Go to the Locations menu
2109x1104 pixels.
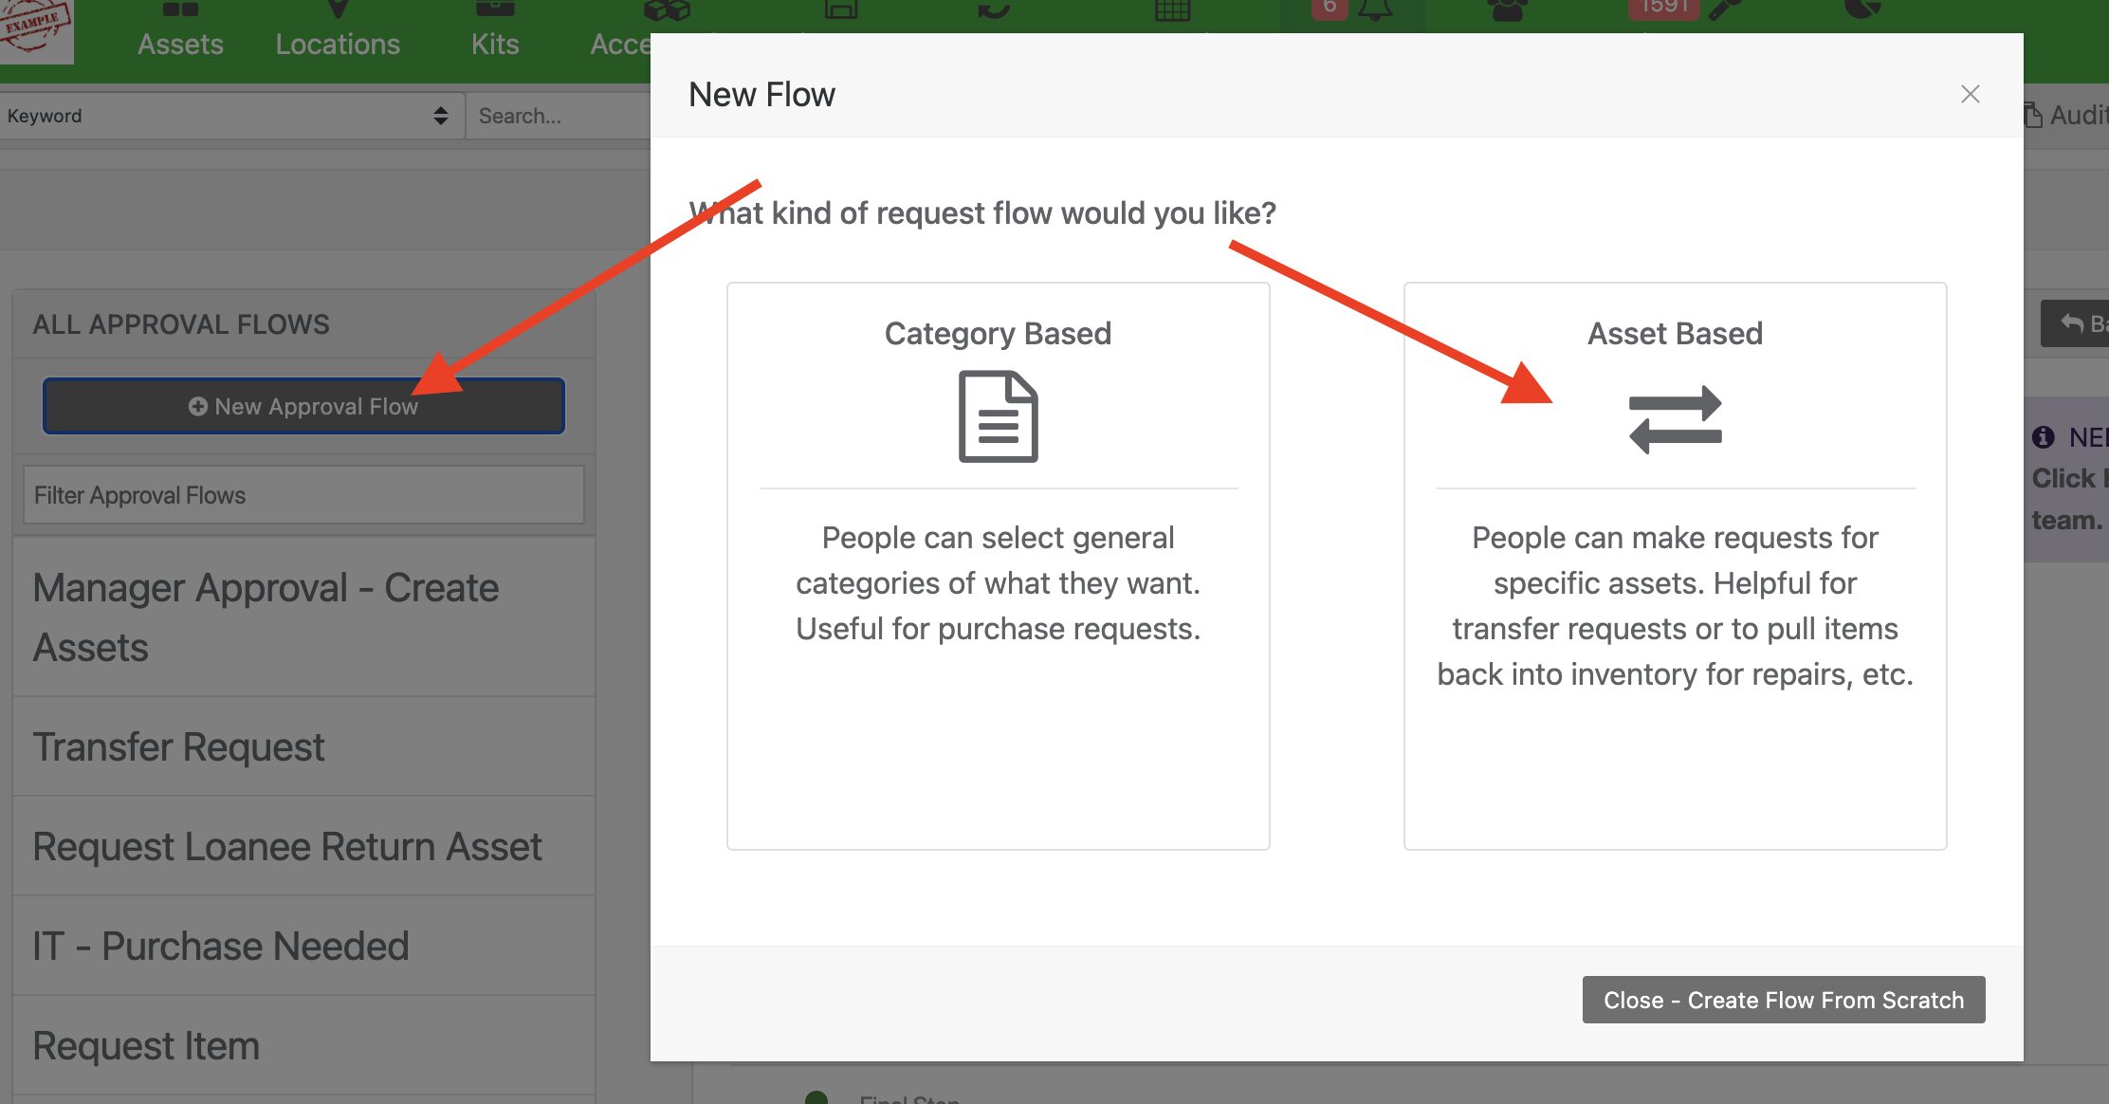(x=338, y=31)
